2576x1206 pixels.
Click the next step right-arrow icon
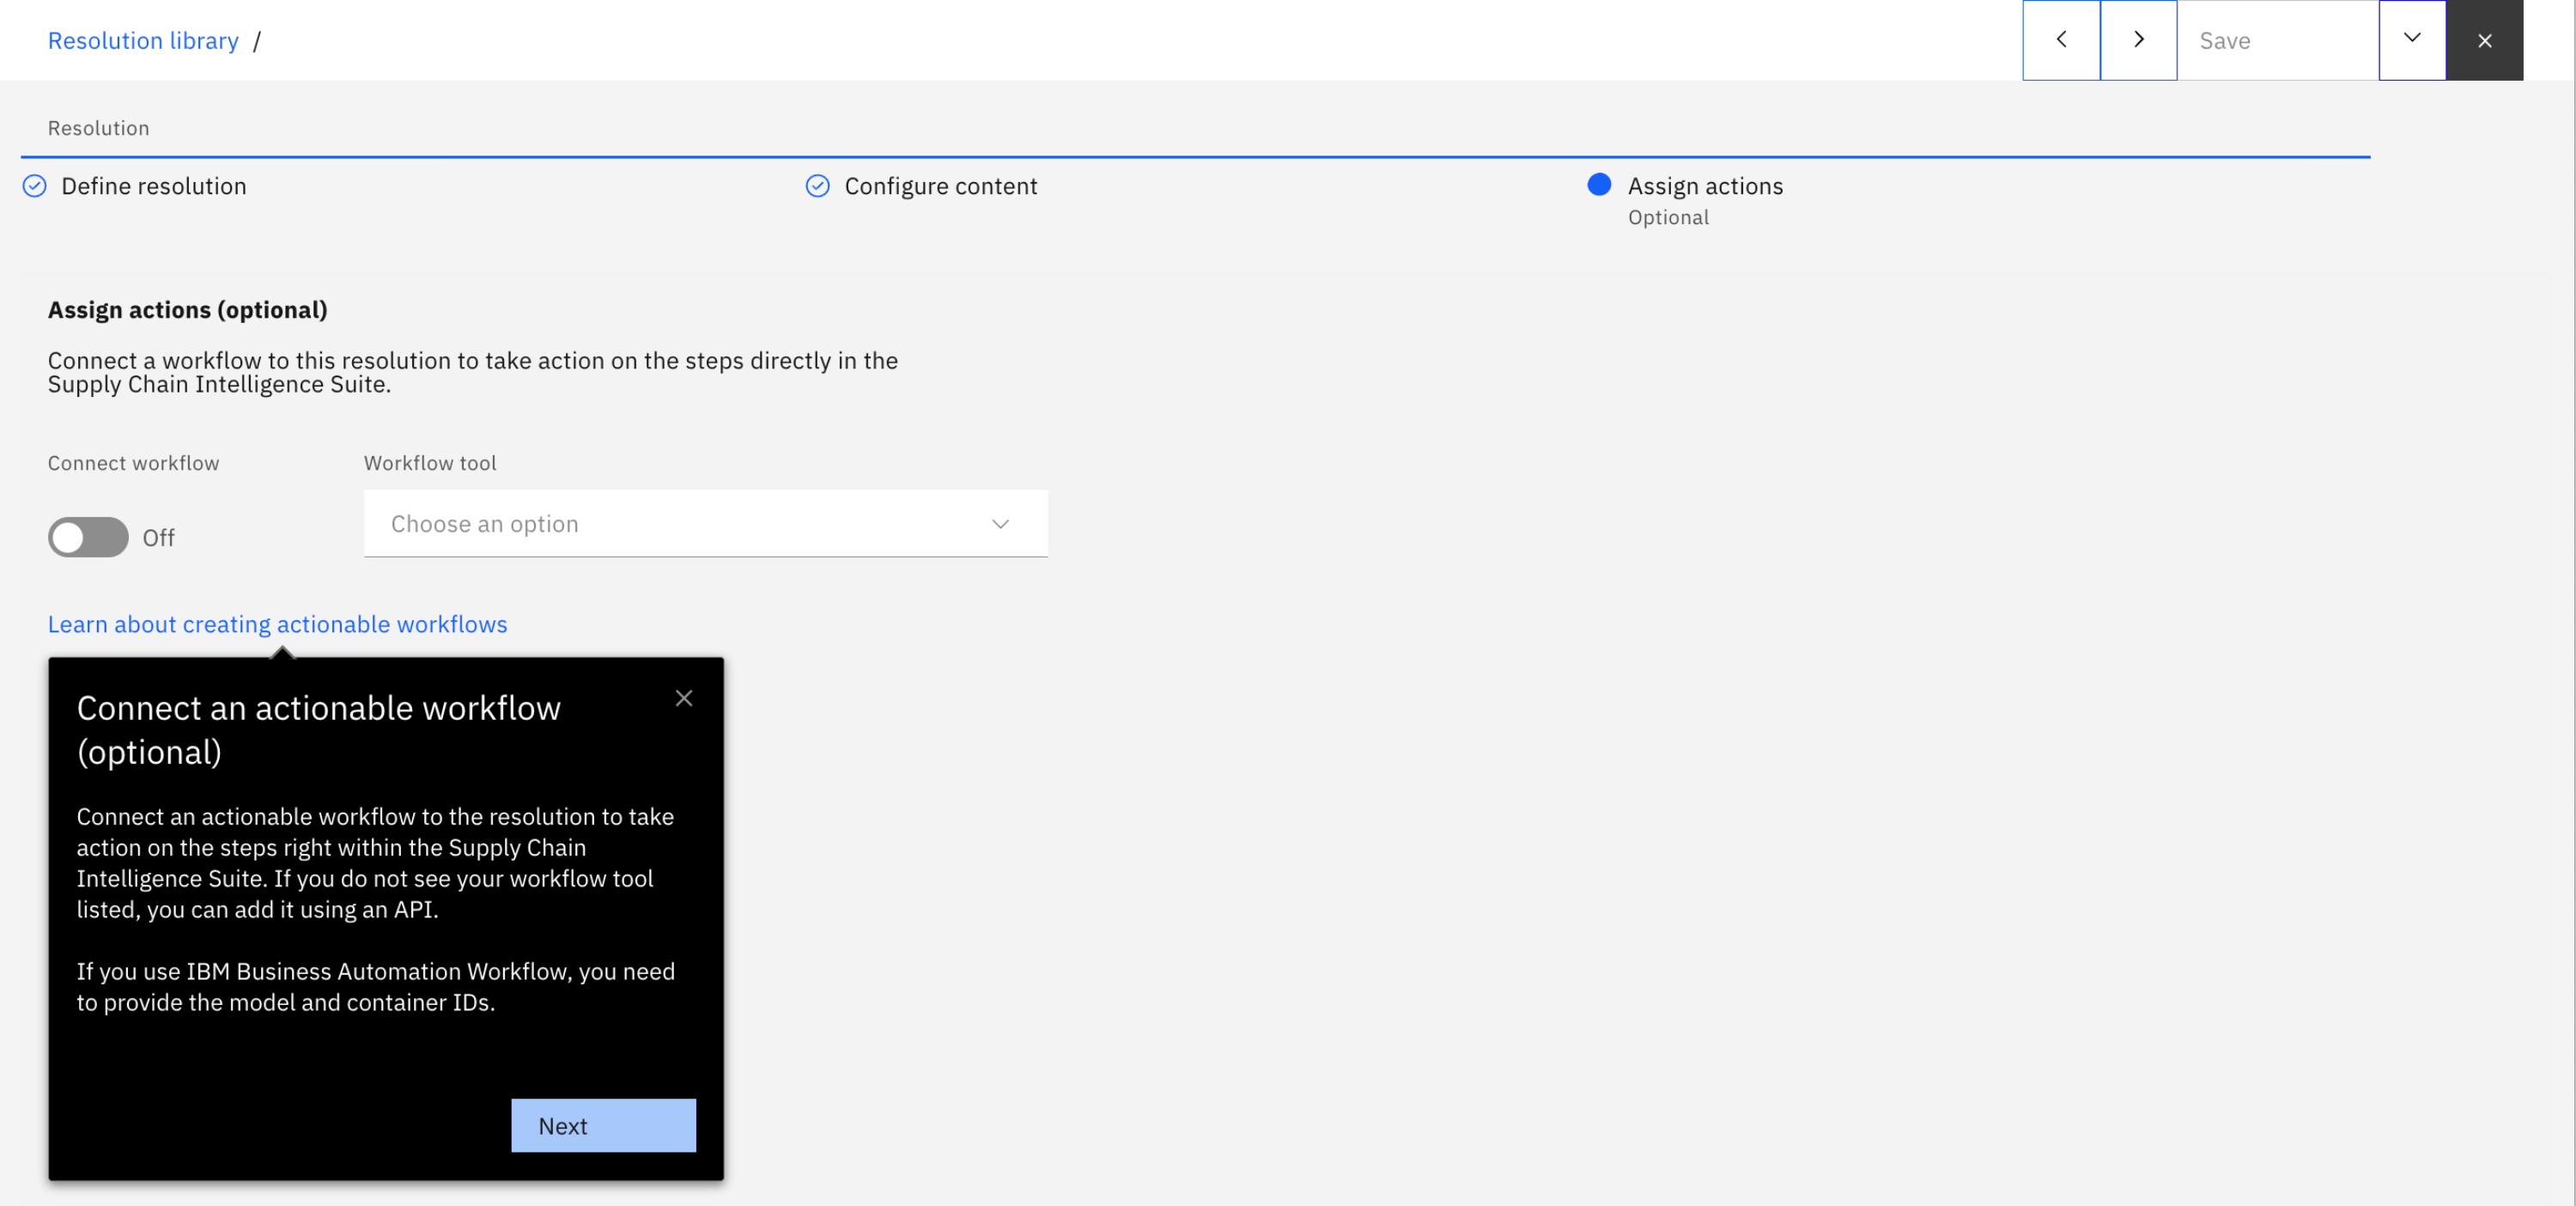point(2138,40)
